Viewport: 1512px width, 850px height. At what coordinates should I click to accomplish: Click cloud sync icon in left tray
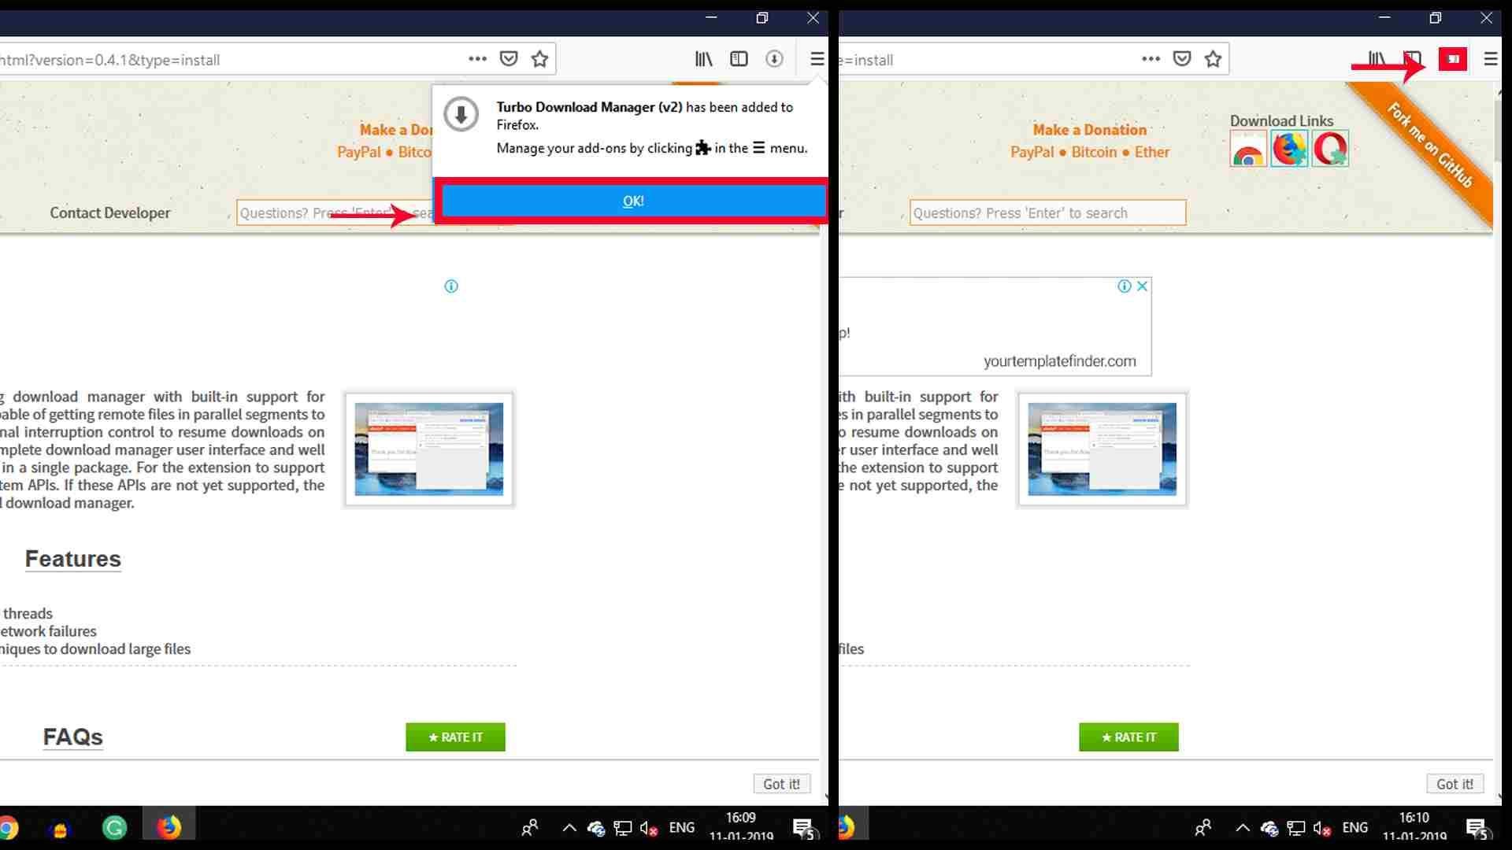click(x=596, y=829)
